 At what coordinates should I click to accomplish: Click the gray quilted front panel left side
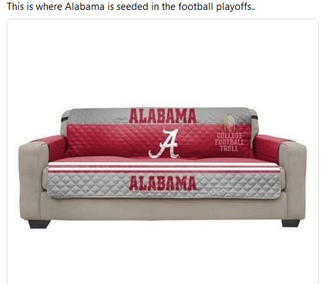pos(88,185)
